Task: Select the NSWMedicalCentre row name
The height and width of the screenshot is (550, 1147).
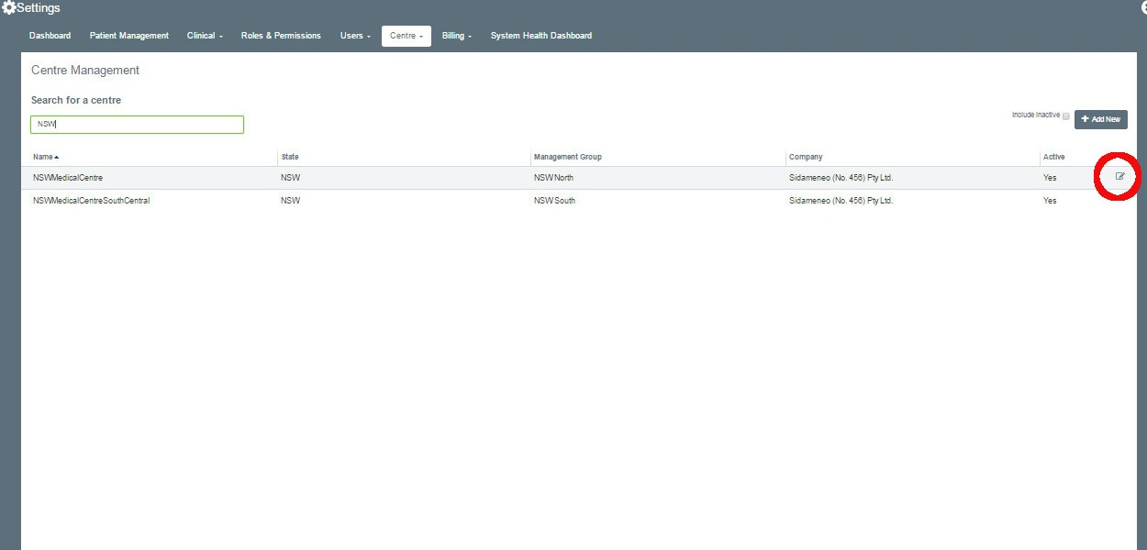Action: 68,178
